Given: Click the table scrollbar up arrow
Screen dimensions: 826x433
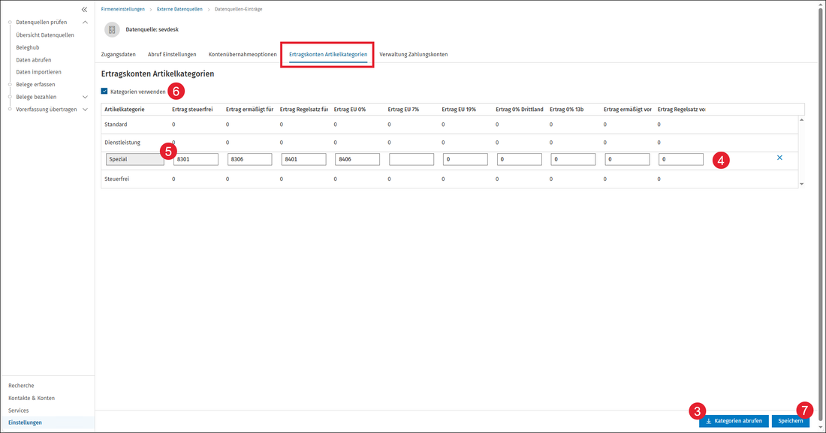Looking at the screenshot, I should click(802, 120).
